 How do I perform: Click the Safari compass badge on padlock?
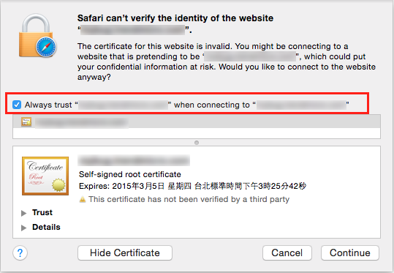coord(46,47)
